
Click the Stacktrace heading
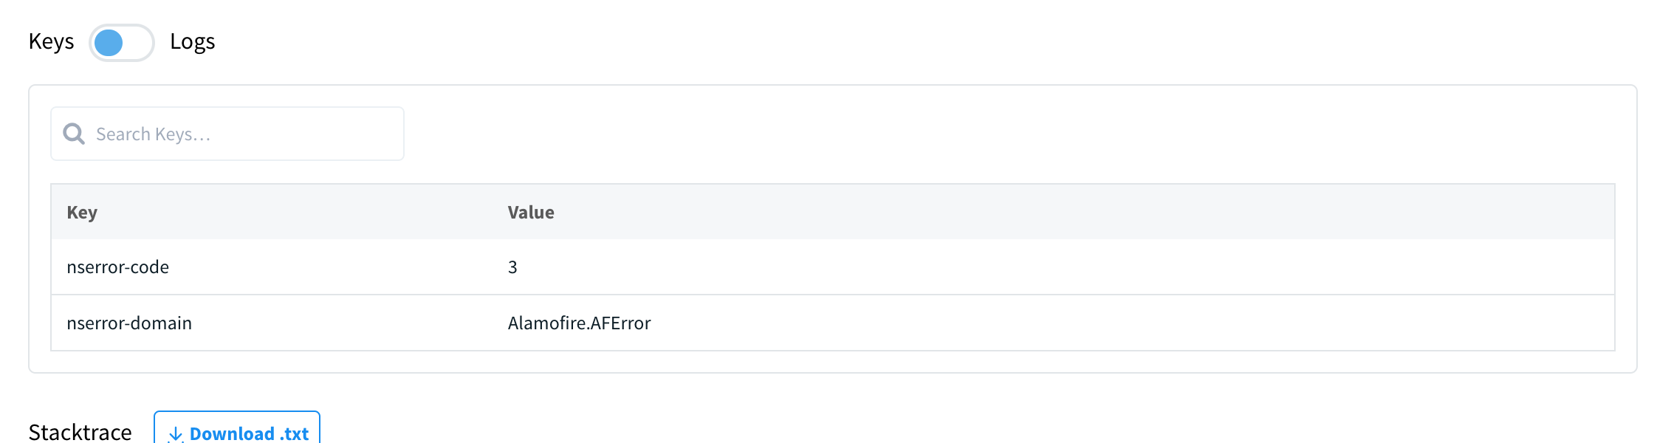80,430
